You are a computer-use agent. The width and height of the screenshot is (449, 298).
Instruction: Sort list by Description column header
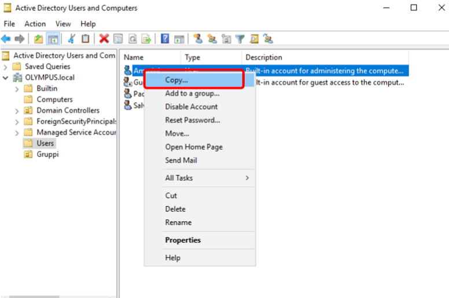click(x=264, y=57)
